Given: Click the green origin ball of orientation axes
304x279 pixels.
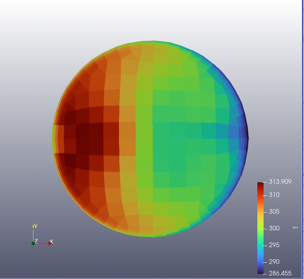Looking at the screenshot, I should pos(33,243).
